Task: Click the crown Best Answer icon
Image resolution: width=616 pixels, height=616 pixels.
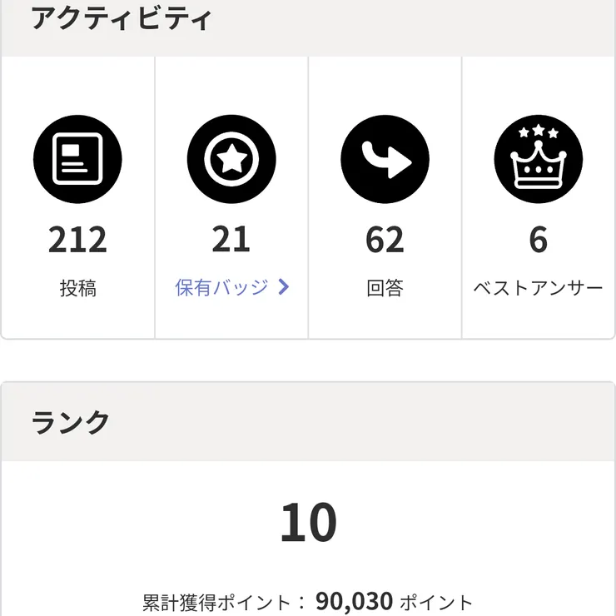Action: click(539, 159)
